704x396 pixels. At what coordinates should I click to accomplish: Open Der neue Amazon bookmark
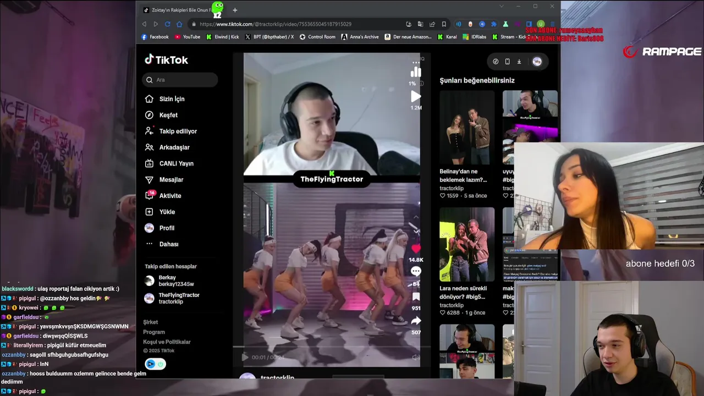point(408,37)
